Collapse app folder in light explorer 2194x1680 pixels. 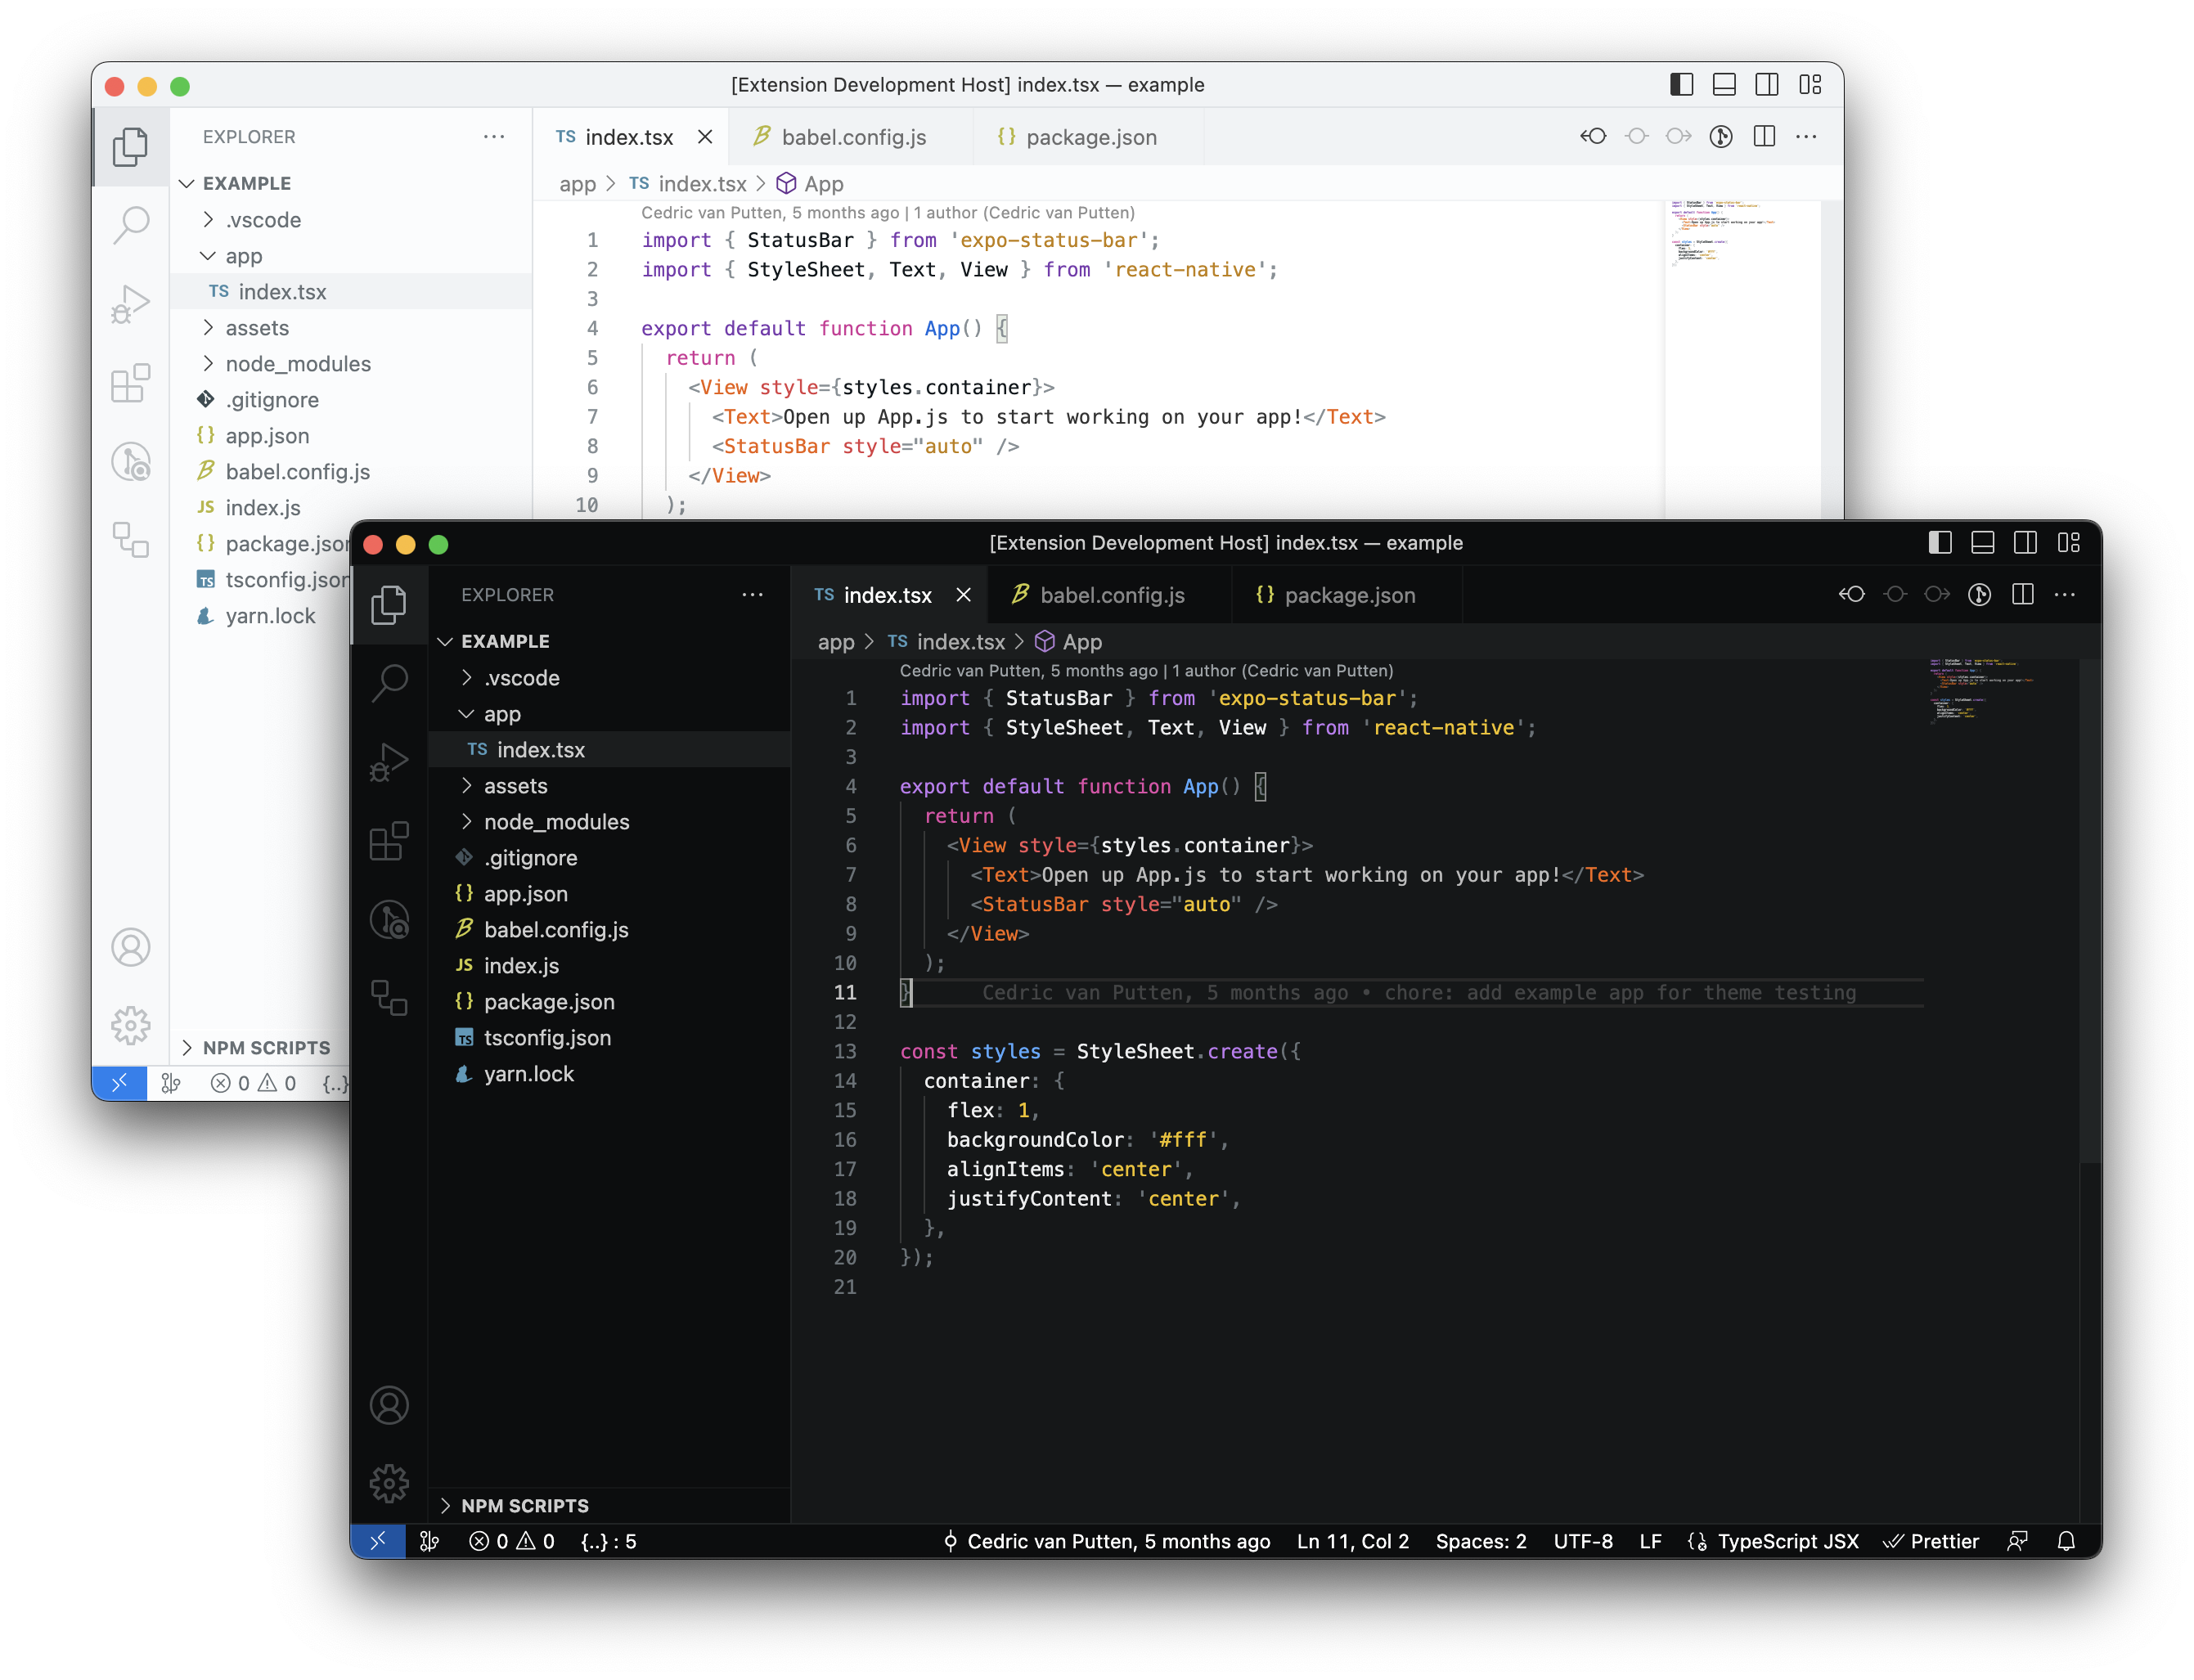(x=243, y=256)
